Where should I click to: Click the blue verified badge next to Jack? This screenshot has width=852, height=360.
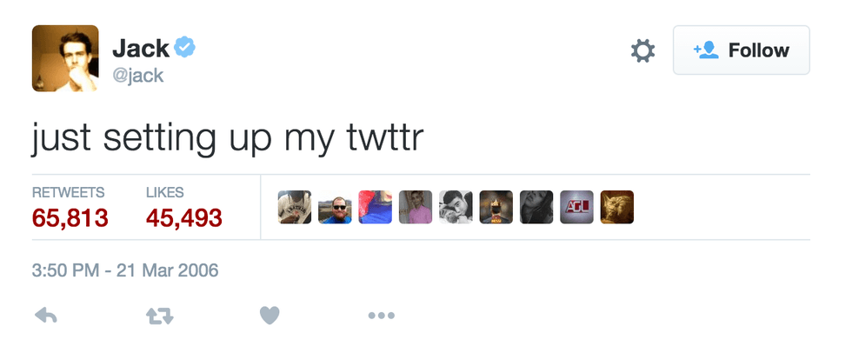coord(184,48)
